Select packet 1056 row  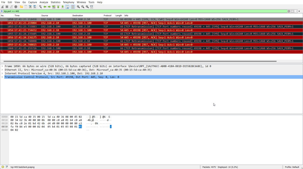[x=152, y=37]
